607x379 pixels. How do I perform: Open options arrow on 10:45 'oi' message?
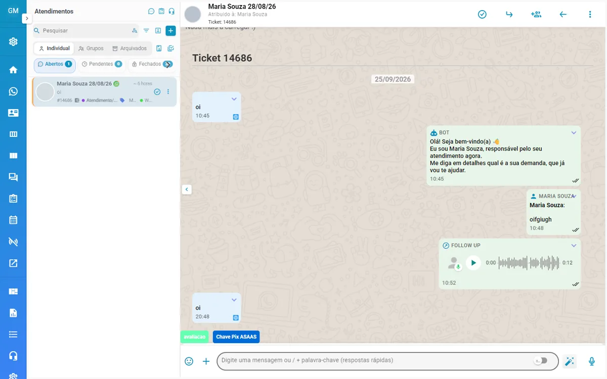(234, 99)
